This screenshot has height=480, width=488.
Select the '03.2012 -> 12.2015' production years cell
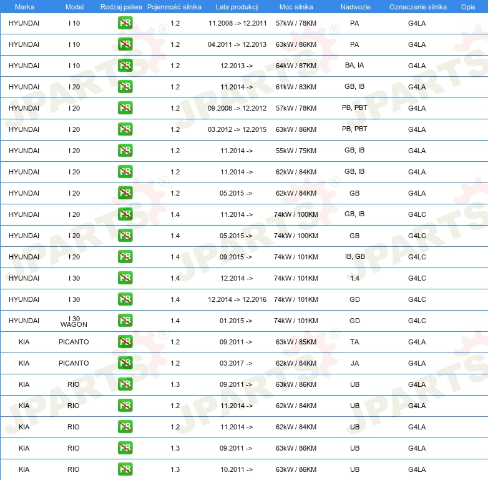[237, 129]
